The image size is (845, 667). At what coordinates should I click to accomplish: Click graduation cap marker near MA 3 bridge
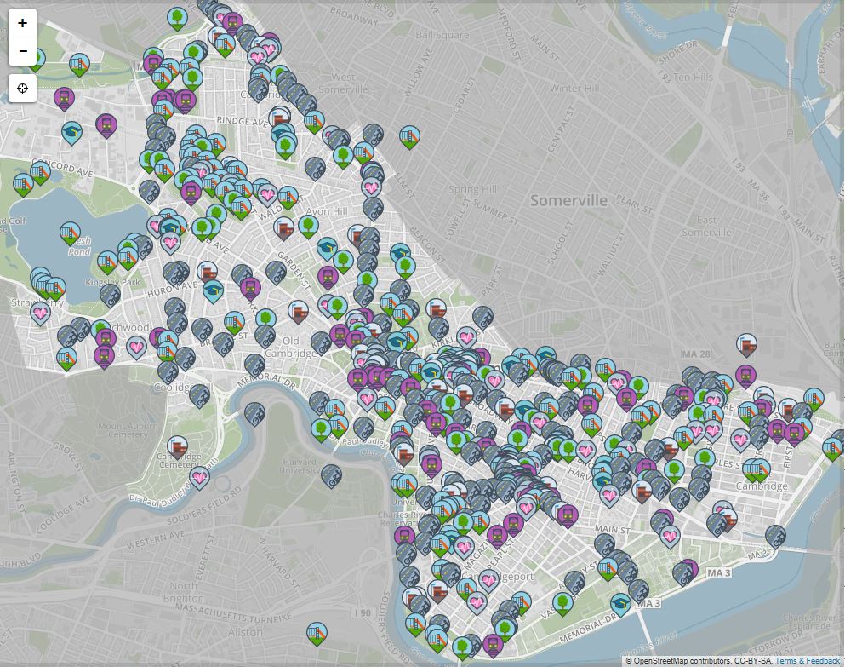click(x=621, y=604)
